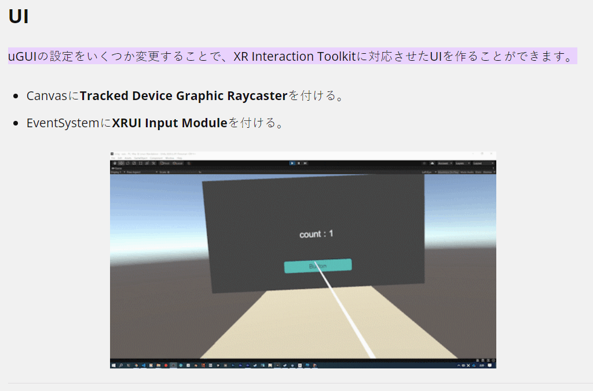
Task: Open the Layers dropdown in Unity
Action: pyautogui.click(x=463, y=163)
